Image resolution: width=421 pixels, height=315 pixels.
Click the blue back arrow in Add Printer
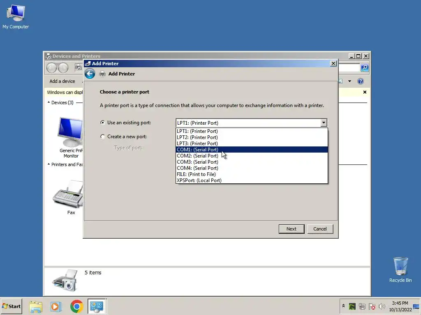[90, 74]
